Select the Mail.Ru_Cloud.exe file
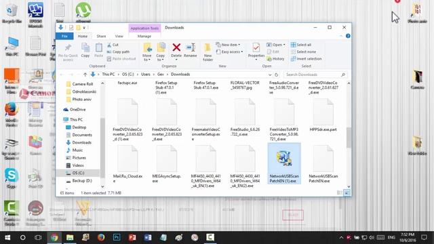Screen dimensions: 434x244 [127, 164]
